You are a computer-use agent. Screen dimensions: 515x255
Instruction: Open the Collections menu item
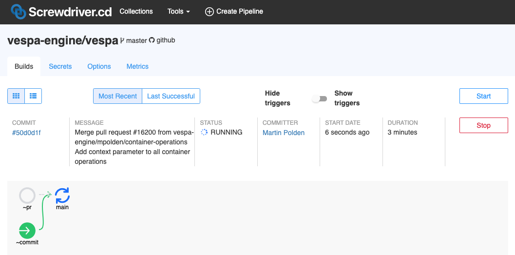click(136, 12)
